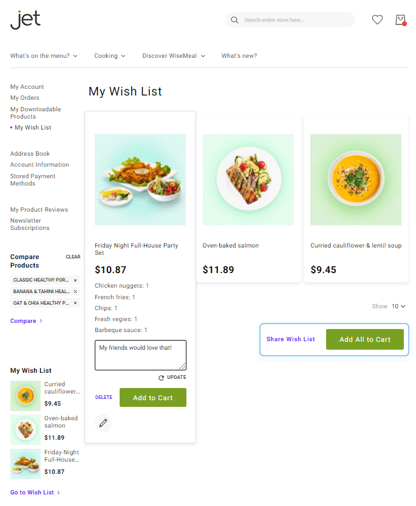Click the Share Wish List link
This screenshot has height=506, width=416.
290,339
